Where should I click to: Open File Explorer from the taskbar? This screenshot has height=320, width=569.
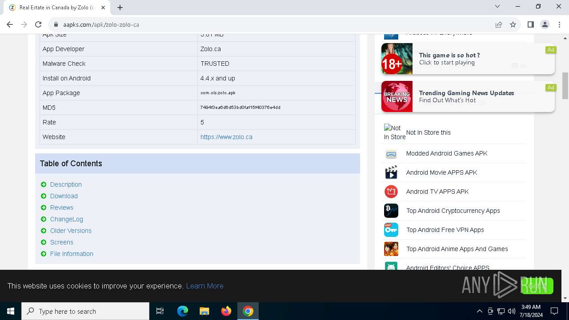pos(204,311)
